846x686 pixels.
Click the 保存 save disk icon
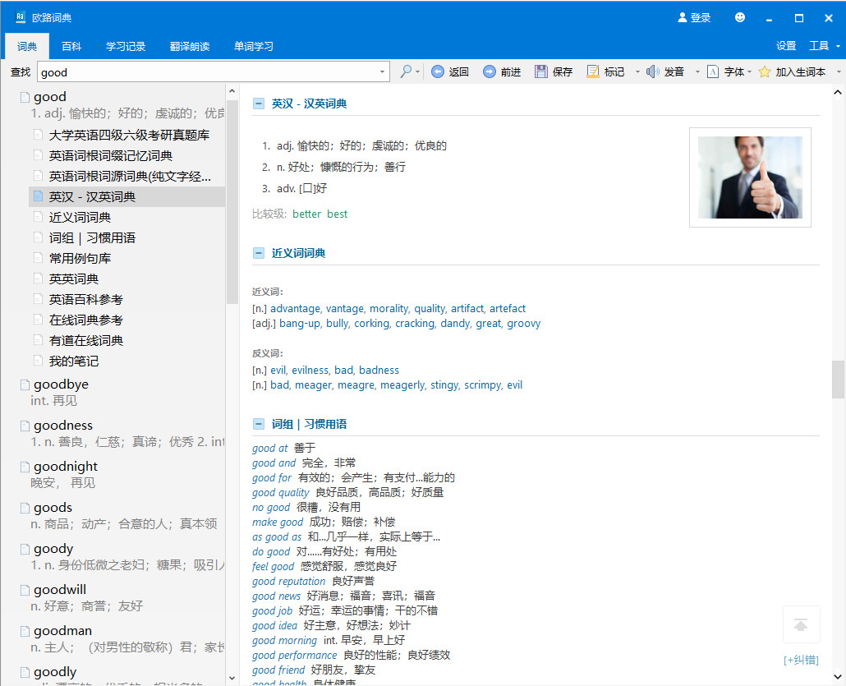[x=541, y=71]
